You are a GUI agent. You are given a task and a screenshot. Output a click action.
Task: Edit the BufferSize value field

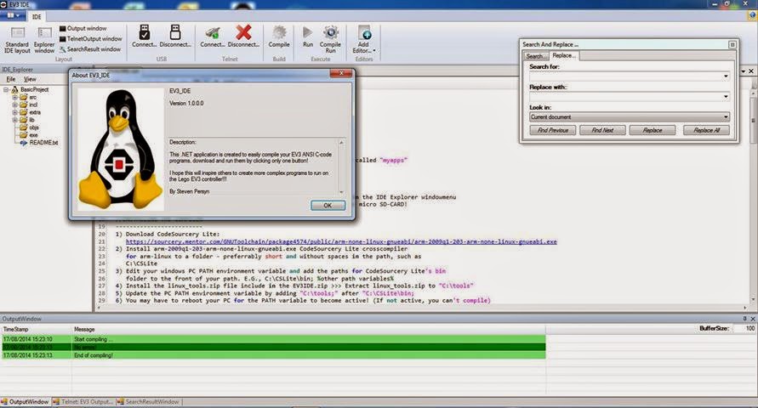point(744,328)
